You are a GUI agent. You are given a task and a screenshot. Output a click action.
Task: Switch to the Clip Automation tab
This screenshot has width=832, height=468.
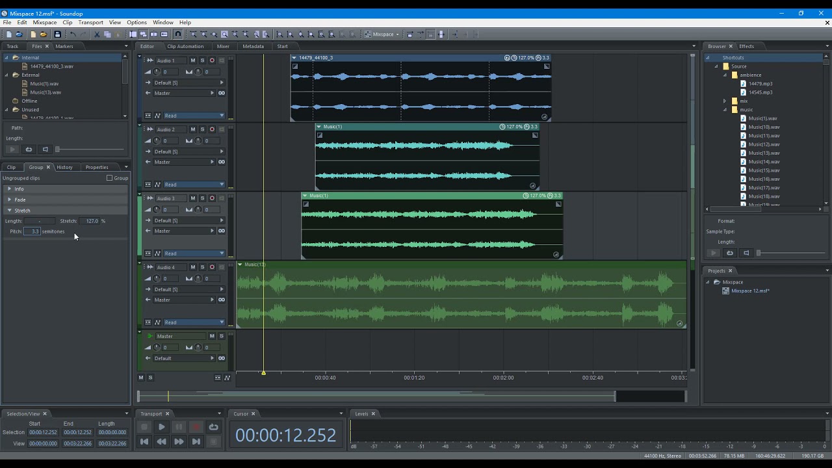pos(185,46)
